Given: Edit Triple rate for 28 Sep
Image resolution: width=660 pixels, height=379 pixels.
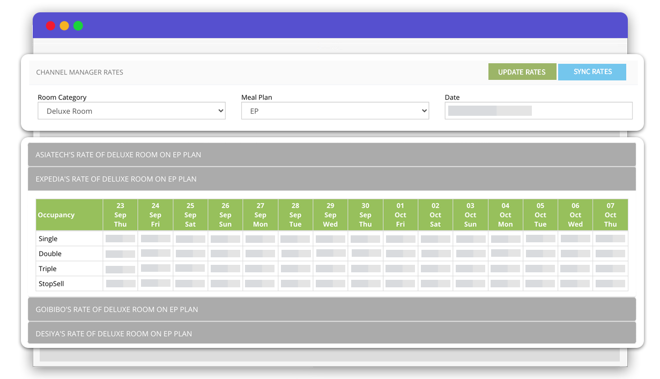Looking at the screenshot, I should 295,269.
